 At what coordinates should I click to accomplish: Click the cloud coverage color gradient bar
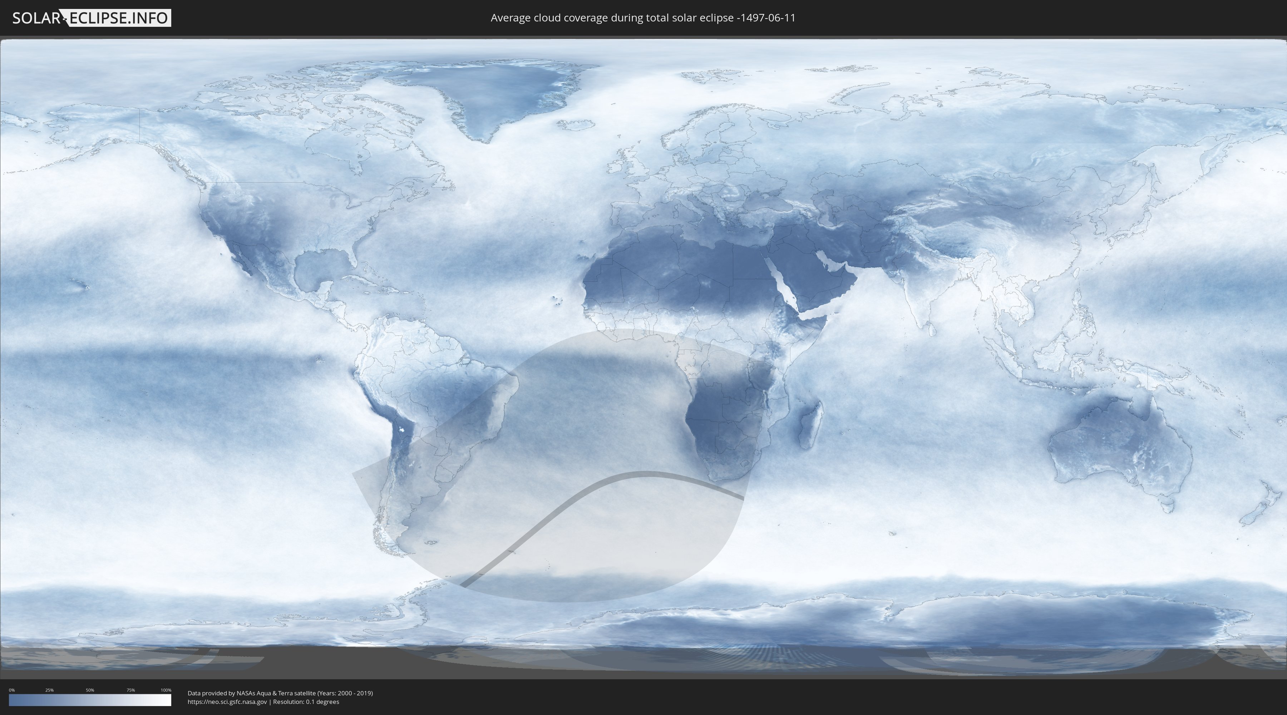pyautogui.click(x=90, y=700)
